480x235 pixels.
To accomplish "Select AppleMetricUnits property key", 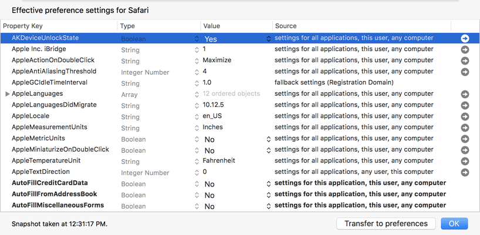I will point(38,138).
